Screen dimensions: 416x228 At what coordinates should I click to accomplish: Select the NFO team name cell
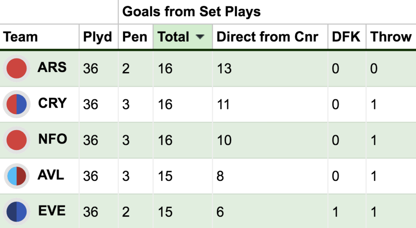(52, 139)
